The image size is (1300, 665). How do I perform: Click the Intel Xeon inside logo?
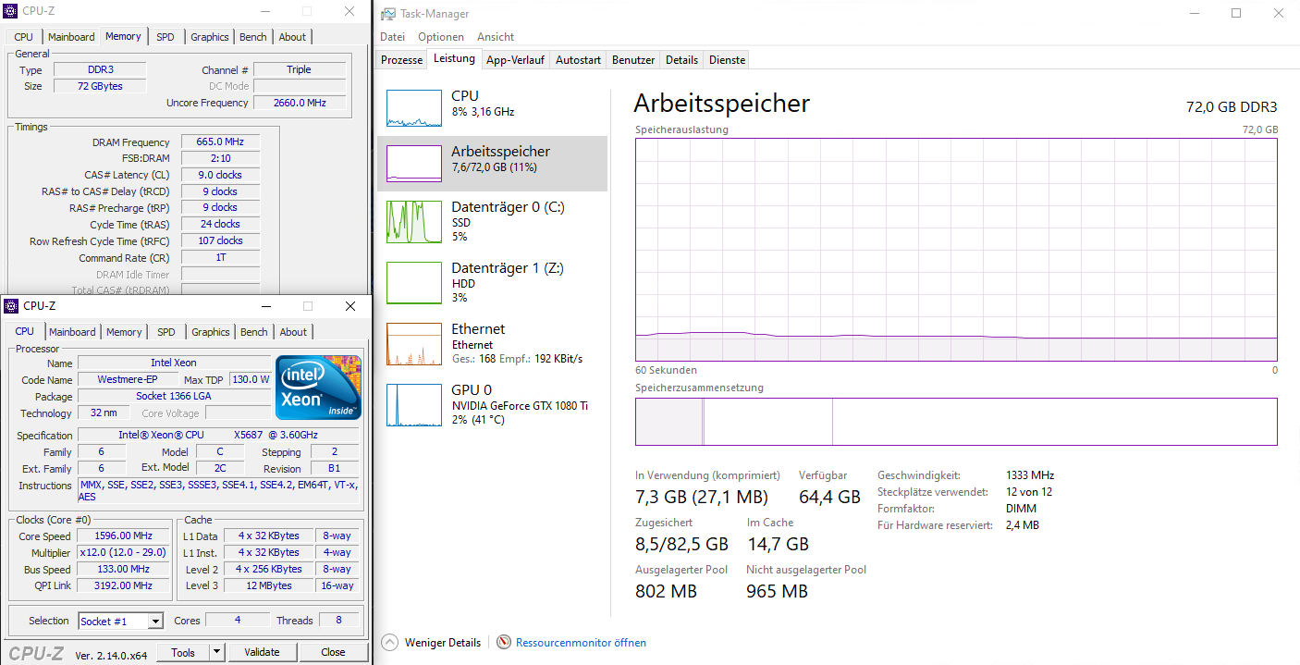tap(318, 388)
